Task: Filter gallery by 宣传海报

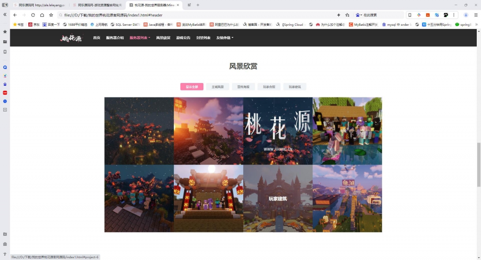Action: point(243,87)
